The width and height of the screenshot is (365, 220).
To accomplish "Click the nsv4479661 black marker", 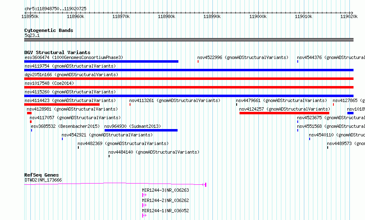I will (237, 104).
